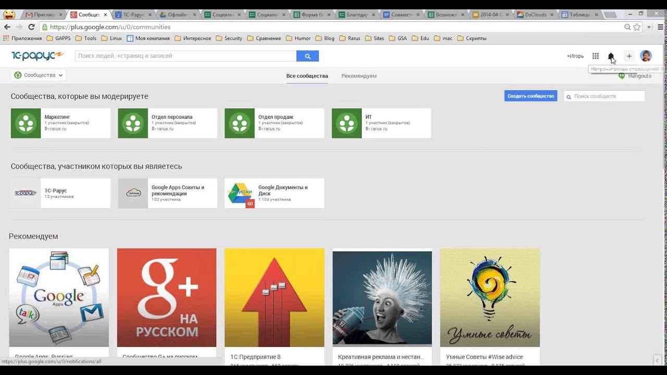Screen dimensions: 667x375
Task: Open the 1С-Рарус community logo thumbnail
Action: click(26, 193)
